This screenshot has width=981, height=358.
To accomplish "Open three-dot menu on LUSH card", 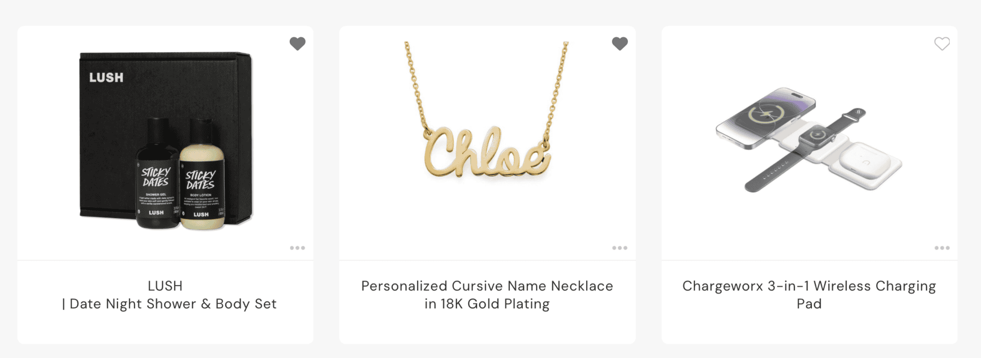I will coord(297,248).
